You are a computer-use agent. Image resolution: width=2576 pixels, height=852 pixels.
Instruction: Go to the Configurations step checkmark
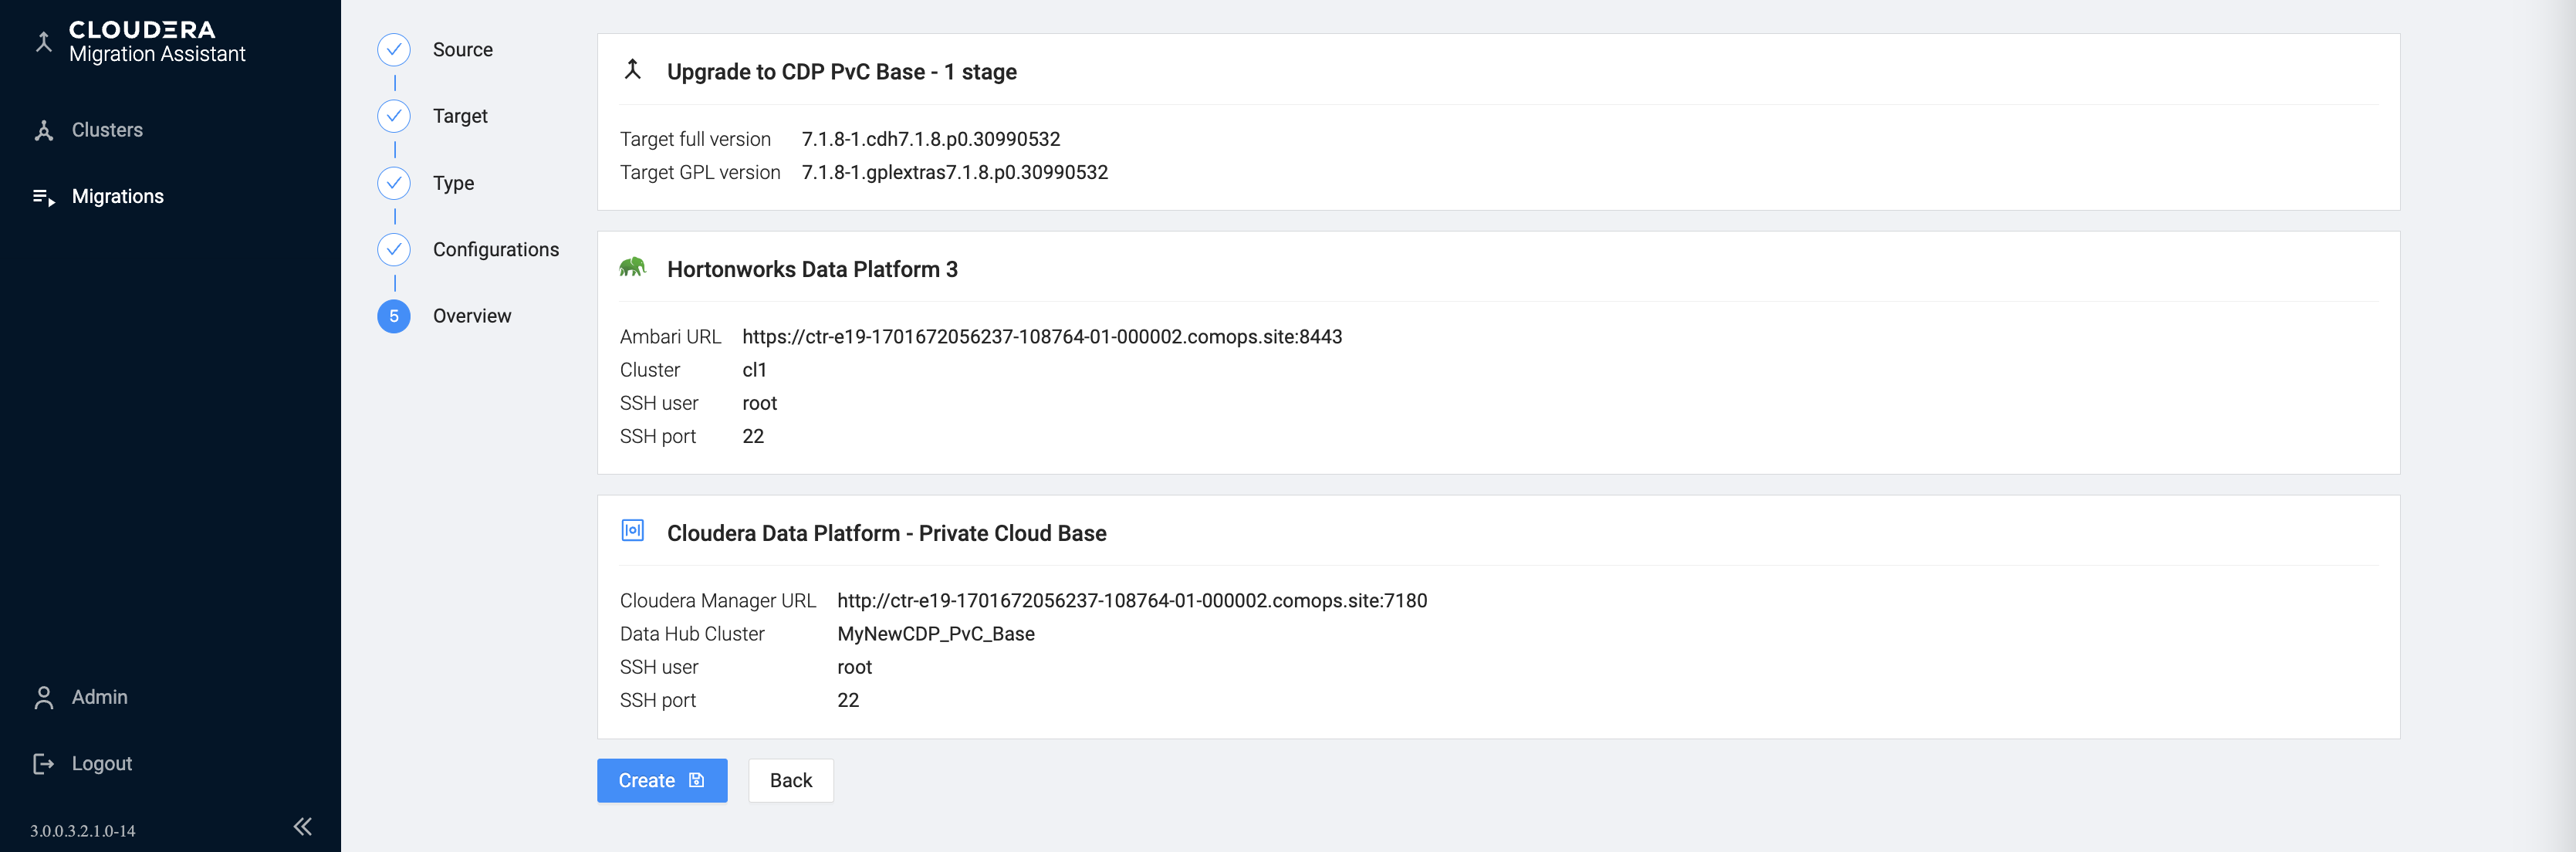[394, 249]
